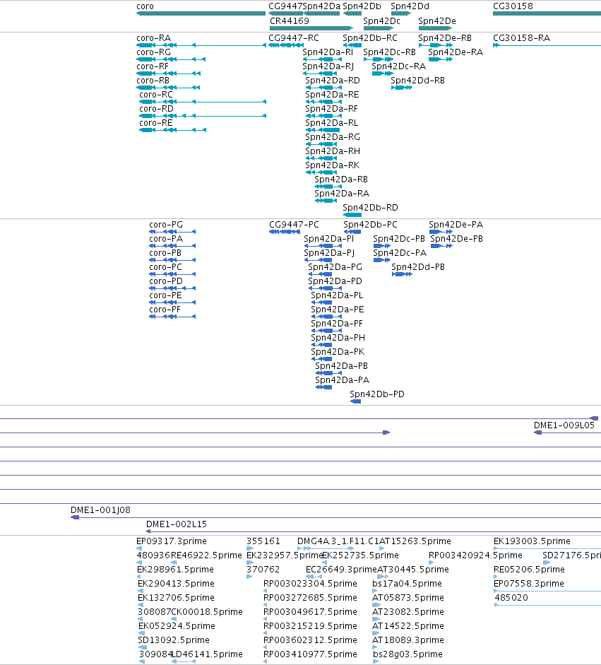Click protein Spn42Da-PH

321,345
